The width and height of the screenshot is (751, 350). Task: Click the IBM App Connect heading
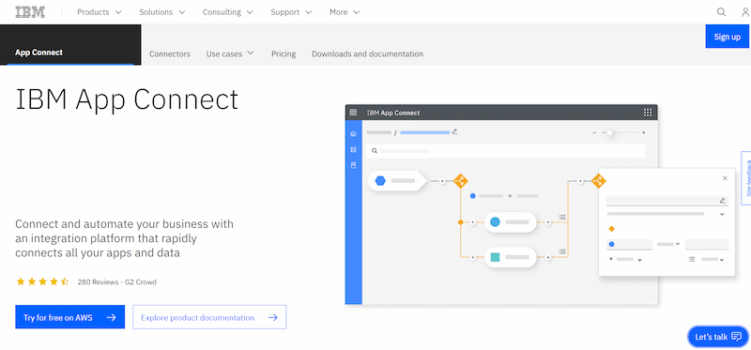pos(127,99)
